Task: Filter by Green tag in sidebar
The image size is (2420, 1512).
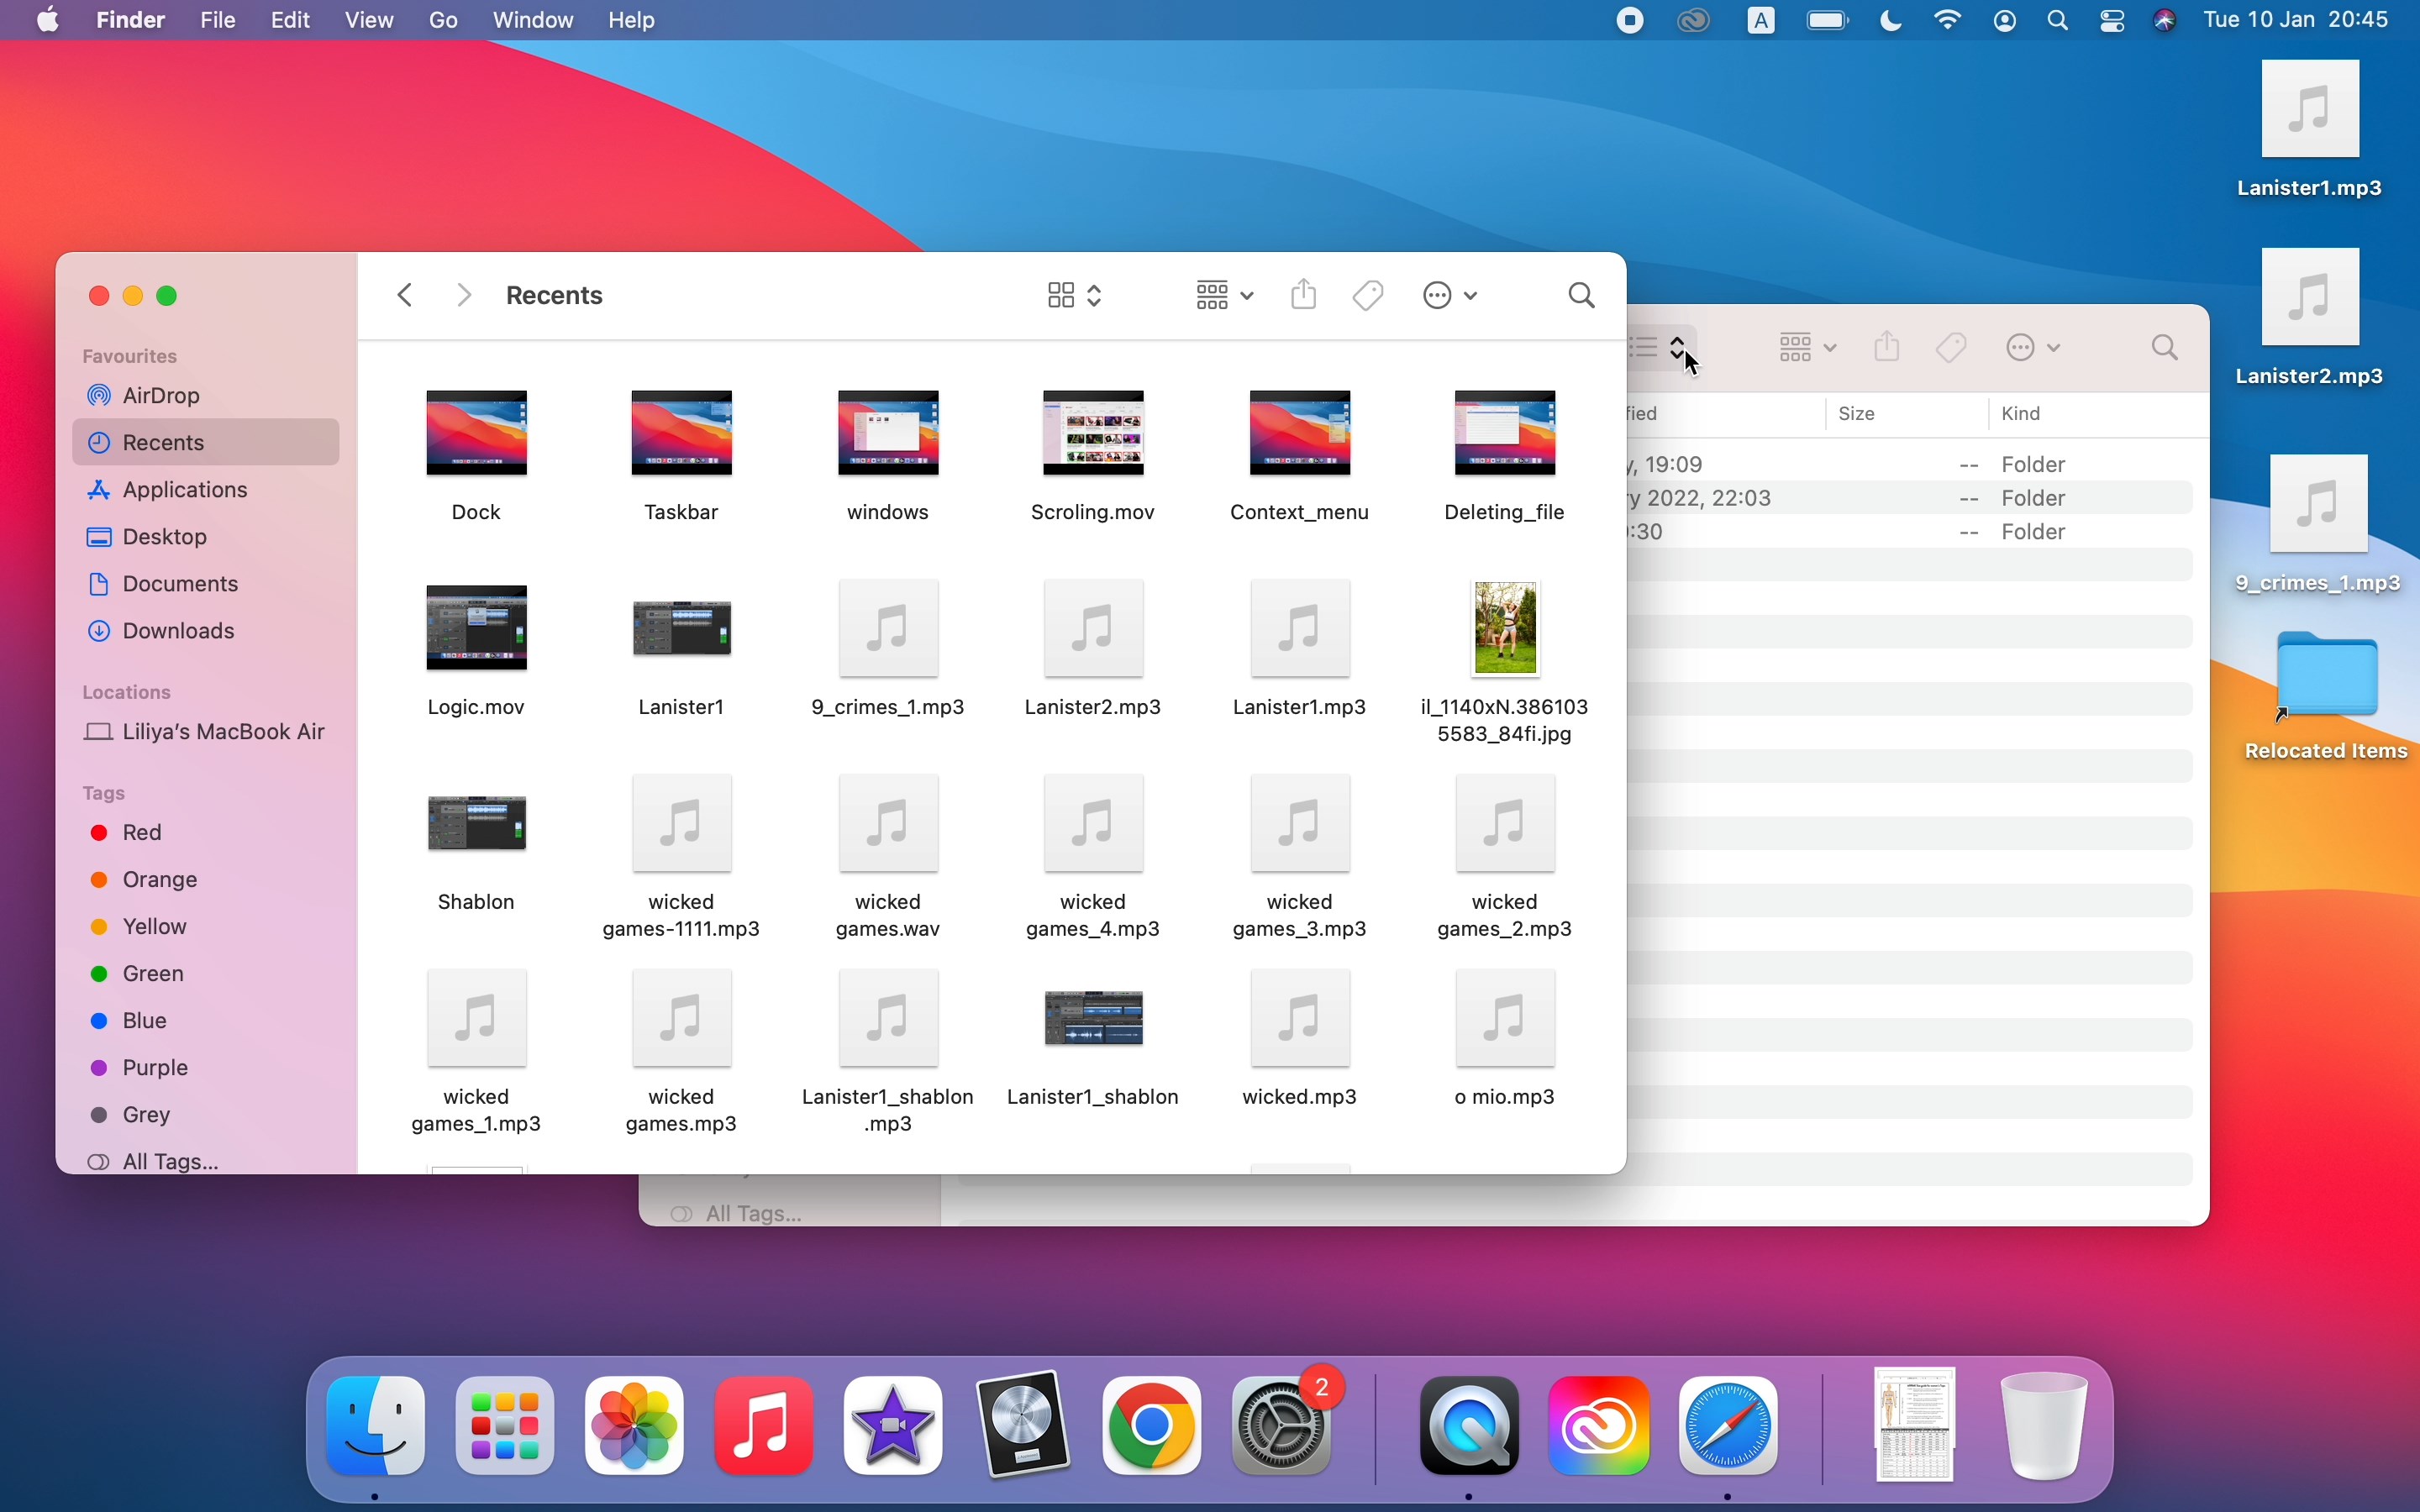Action: (x=206, y=974)
